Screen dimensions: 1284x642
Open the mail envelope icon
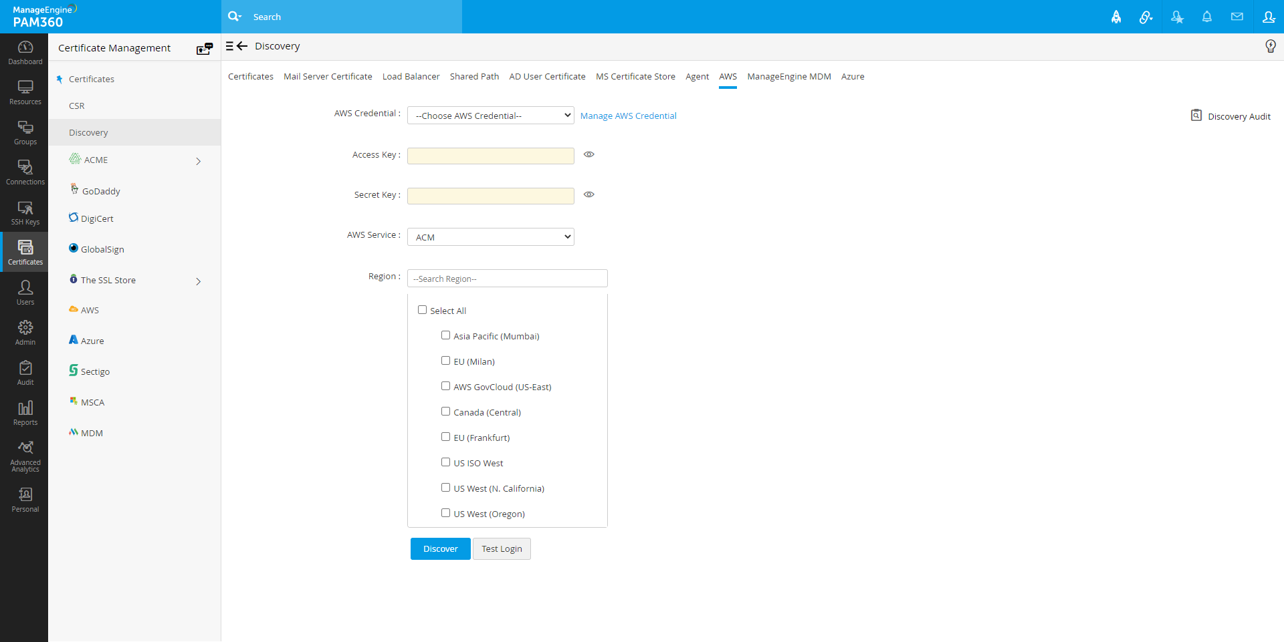coord(1237,17)
